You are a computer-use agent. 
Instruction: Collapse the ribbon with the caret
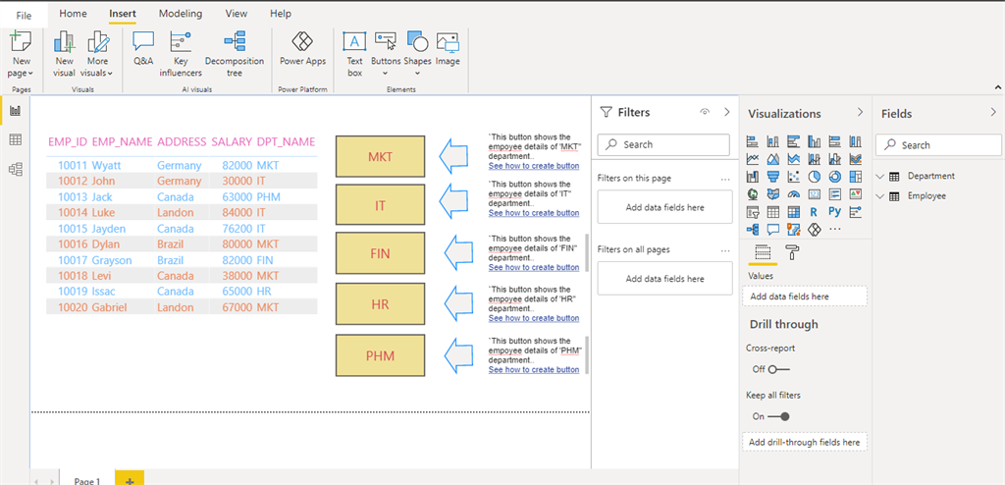pos(997,87)
